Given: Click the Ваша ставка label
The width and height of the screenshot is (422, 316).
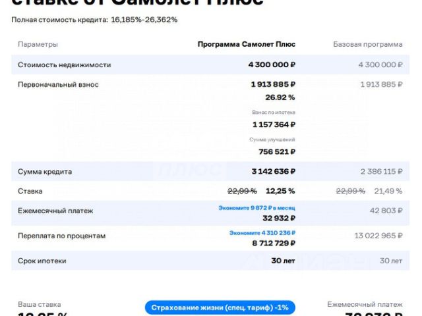Looking at the screenshot, I should pos(39,304).
